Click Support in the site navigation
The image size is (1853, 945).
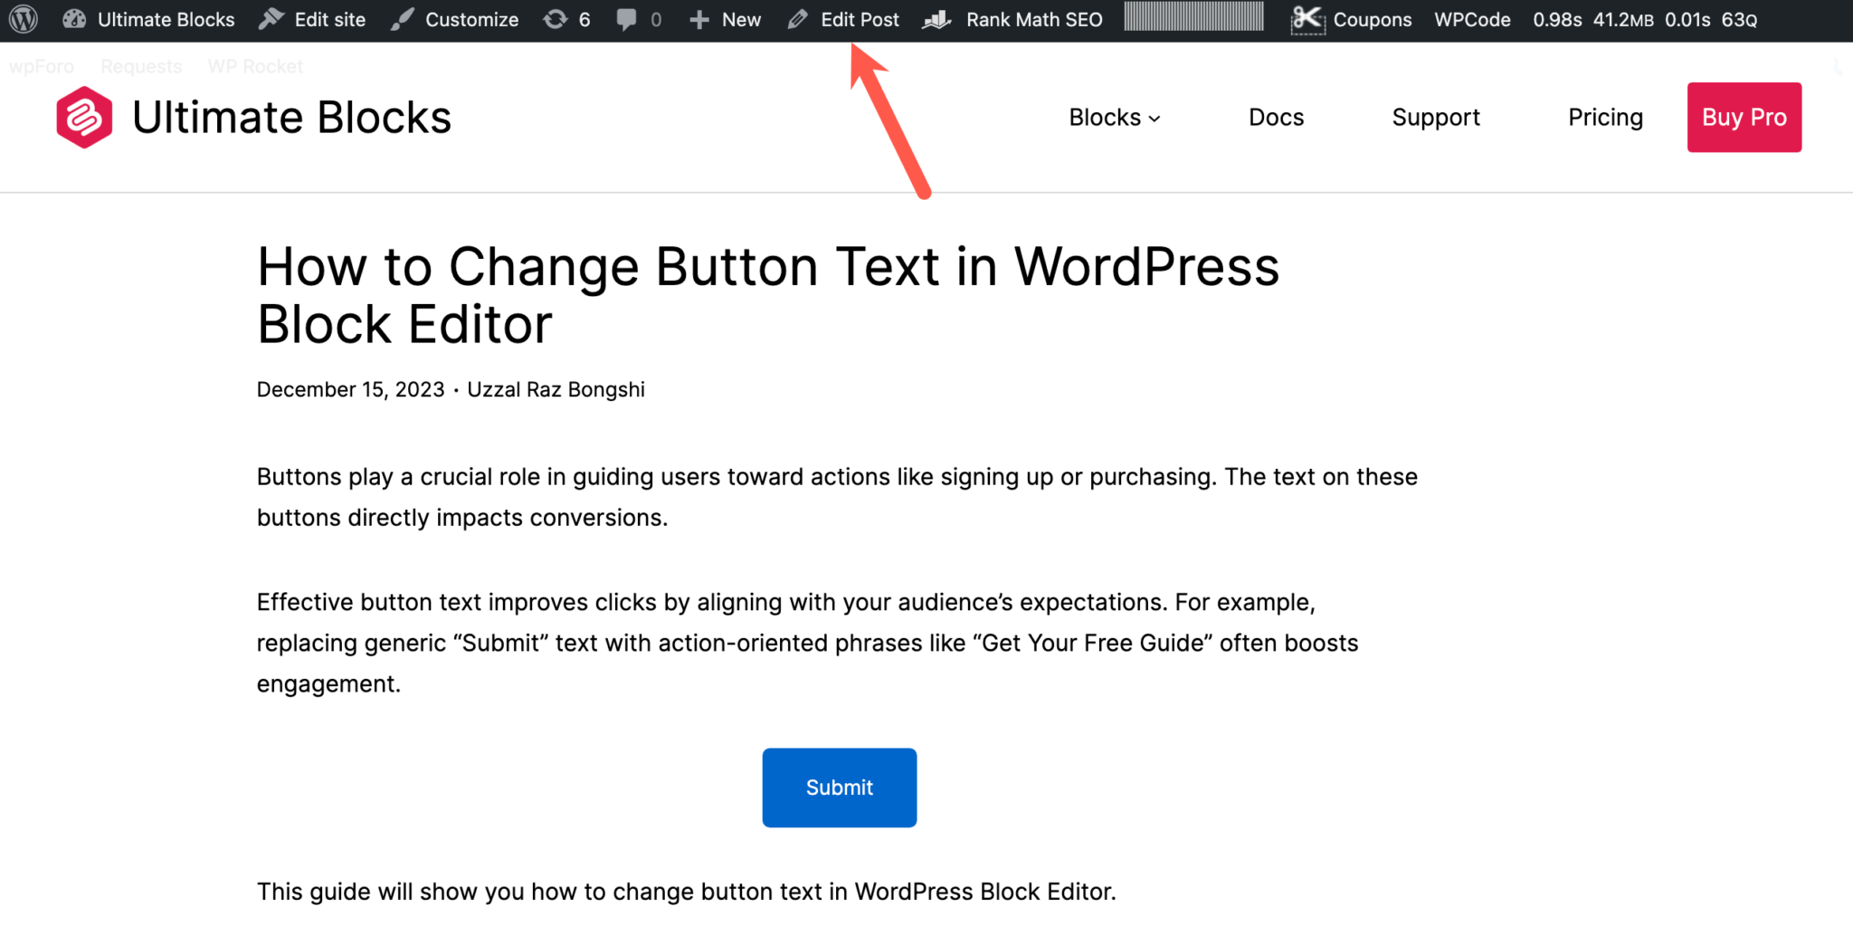coord(1435,117)
